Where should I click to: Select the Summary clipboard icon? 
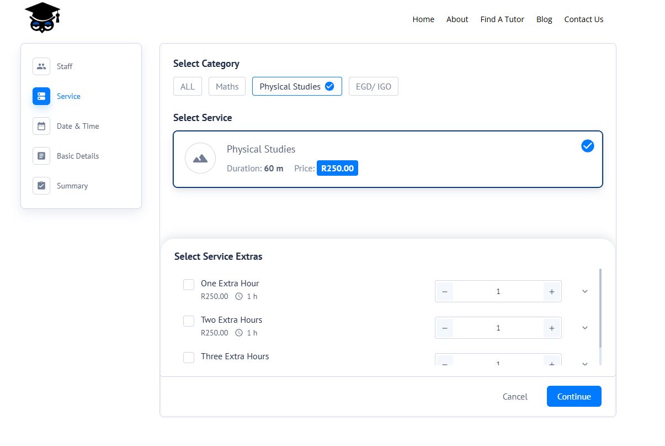tap(41, 186)
